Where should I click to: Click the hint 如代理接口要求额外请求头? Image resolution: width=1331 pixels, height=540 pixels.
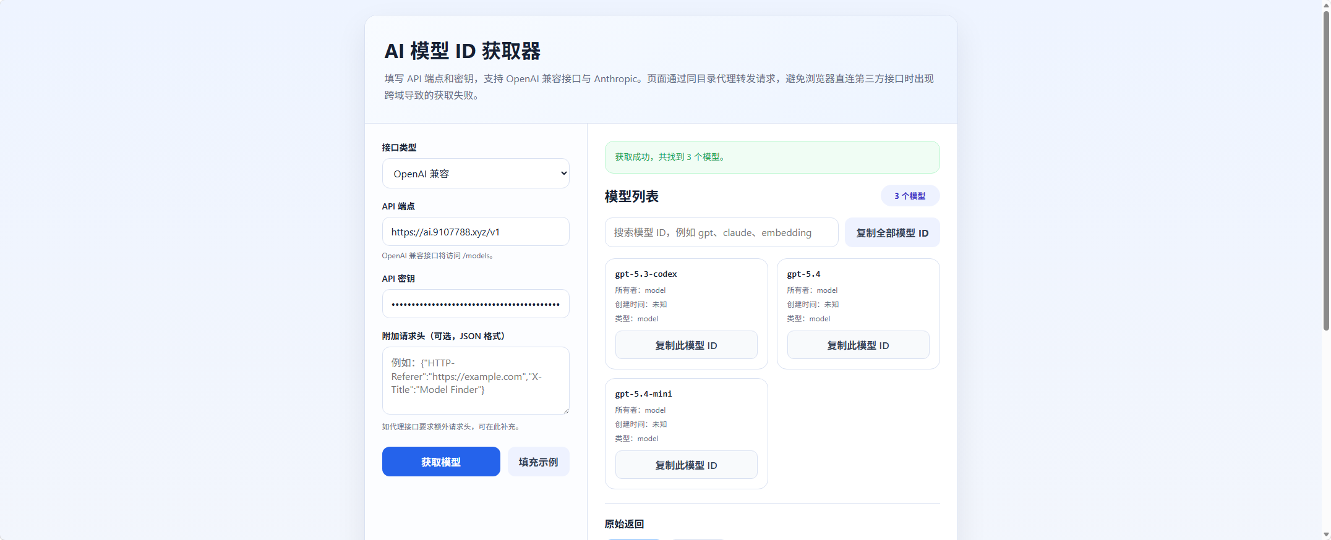[452, 427]
